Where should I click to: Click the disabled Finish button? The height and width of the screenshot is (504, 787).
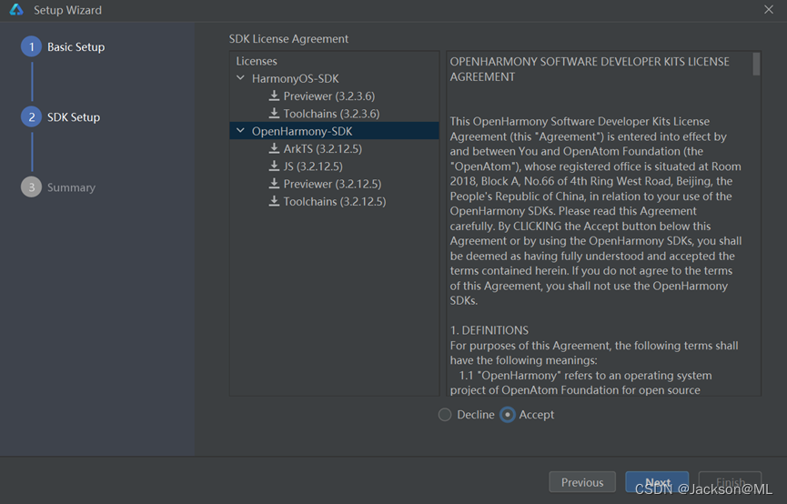(731, 482)
